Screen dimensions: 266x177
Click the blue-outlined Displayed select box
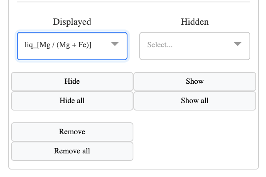72,46
